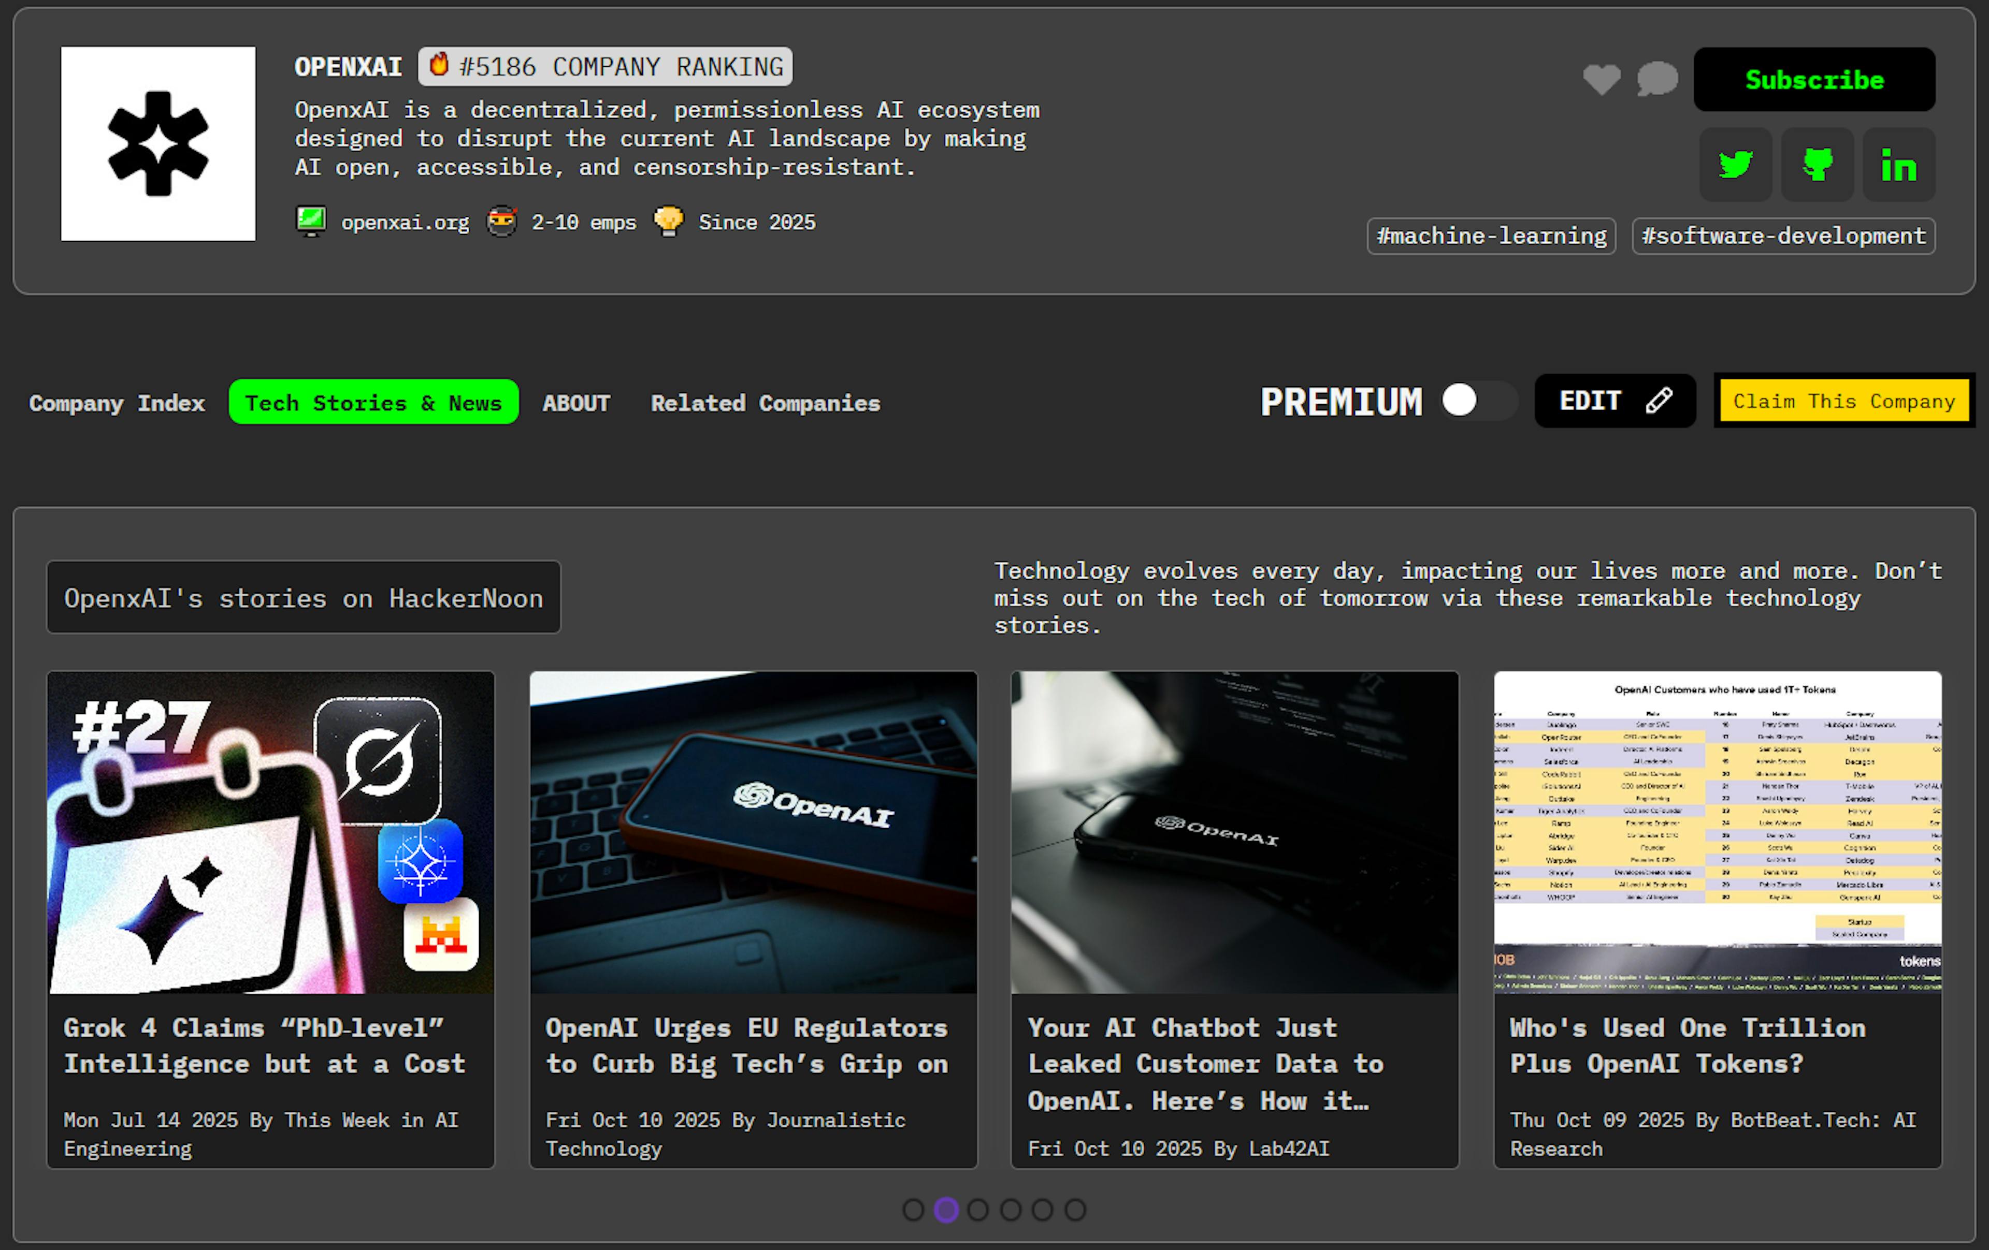Click the monitor icon next to openxai.org
The image size is (1989, 1250).
[x=311, y=220]
